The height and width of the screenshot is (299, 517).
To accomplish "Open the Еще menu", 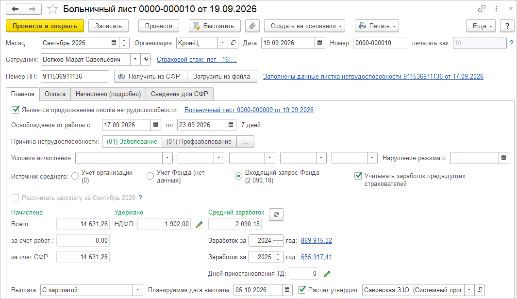I will tap(481, 26).
